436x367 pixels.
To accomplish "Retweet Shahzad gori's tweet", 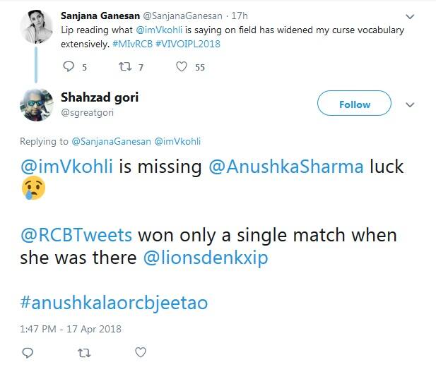I will click(x=85, y=352).
